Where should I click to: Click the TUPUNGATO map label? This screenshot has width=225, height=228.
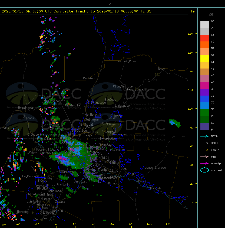point(44,188)
